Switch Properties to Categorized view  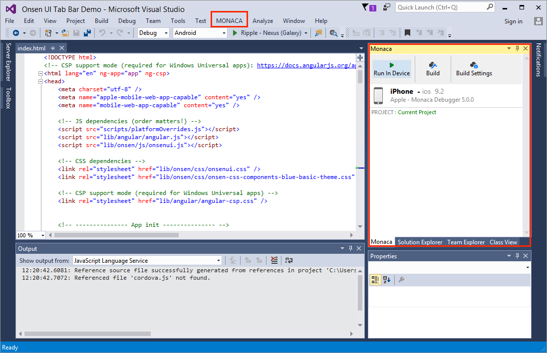click(375, 280)
